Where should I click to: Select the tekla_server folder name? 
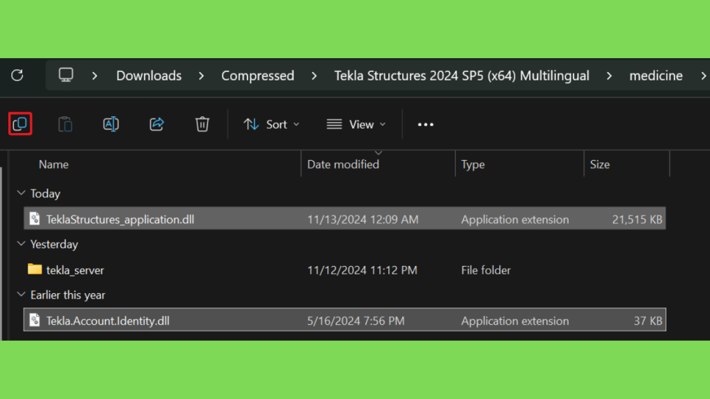pyautogui.click(x=75, y=270)
